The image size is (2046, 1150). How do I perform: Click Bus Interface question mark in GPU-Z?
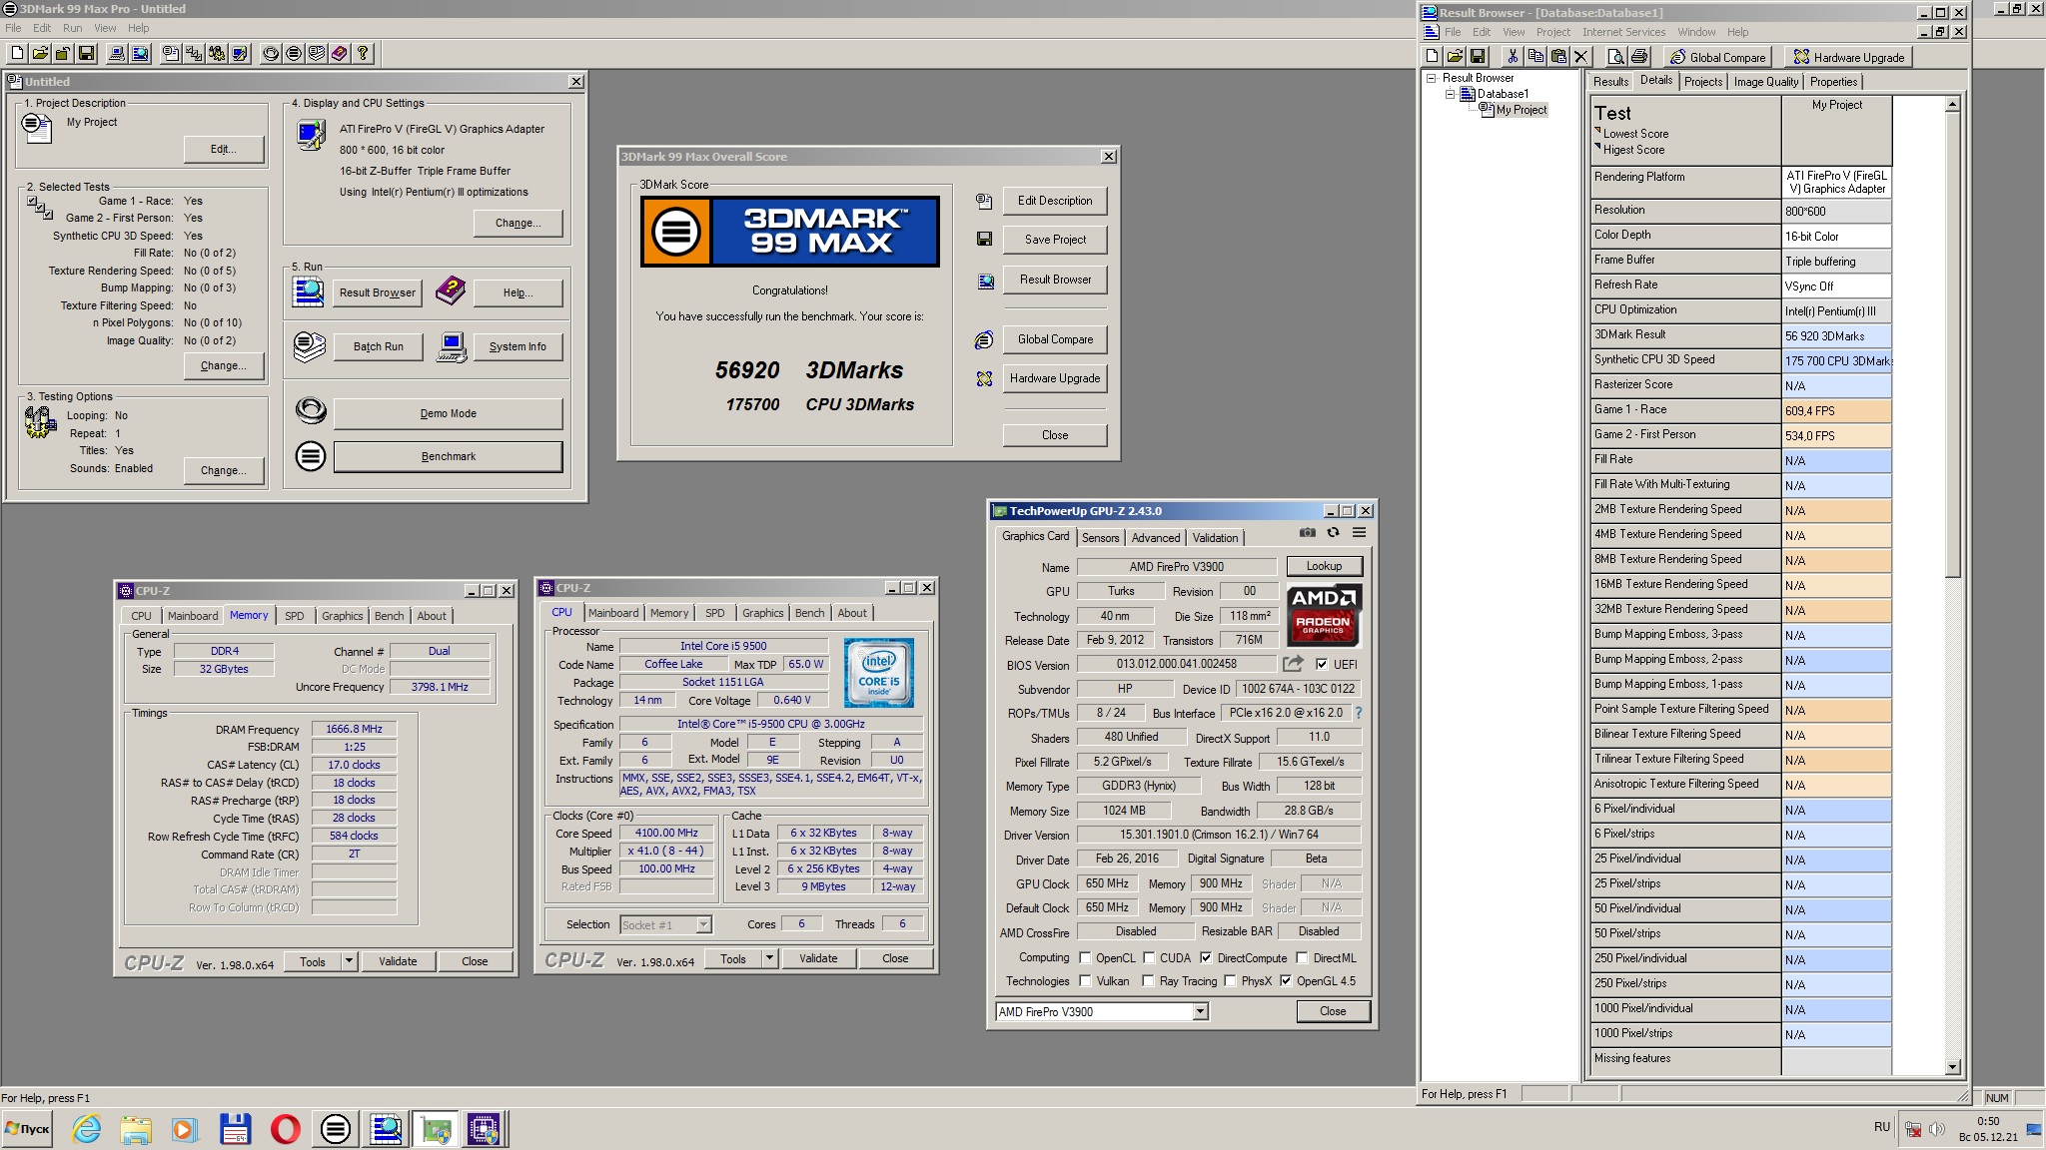pyautogui.click(x=1359, y=713)
